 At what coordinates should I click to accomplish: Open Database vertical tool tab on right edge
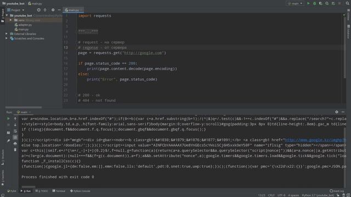(x=349, y=32)
